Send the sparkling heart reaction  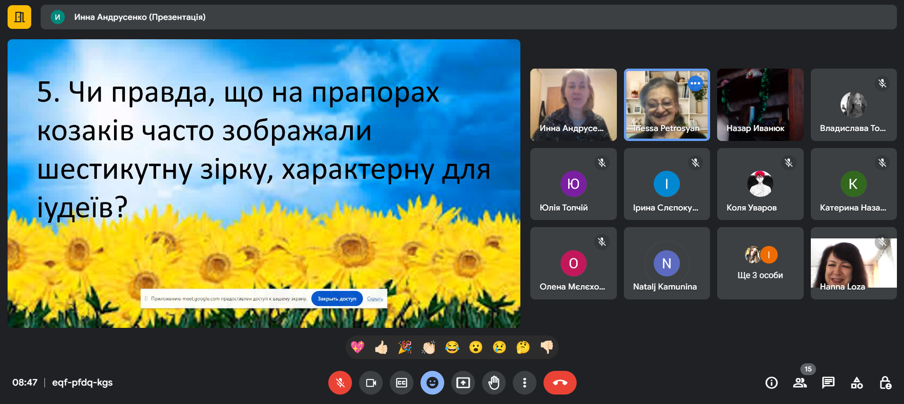(358, 347)
